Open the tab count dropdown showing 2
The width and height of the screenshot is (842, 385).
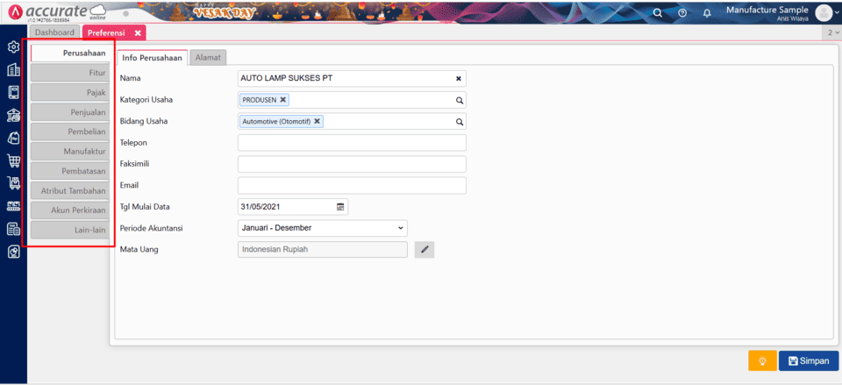click(832, 32)
